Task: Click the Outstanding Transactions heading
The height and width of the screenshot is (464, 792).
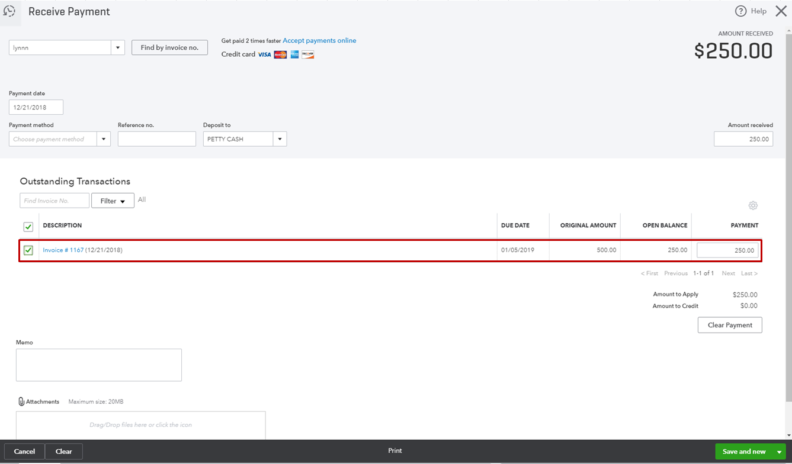Action: (75, 181)
